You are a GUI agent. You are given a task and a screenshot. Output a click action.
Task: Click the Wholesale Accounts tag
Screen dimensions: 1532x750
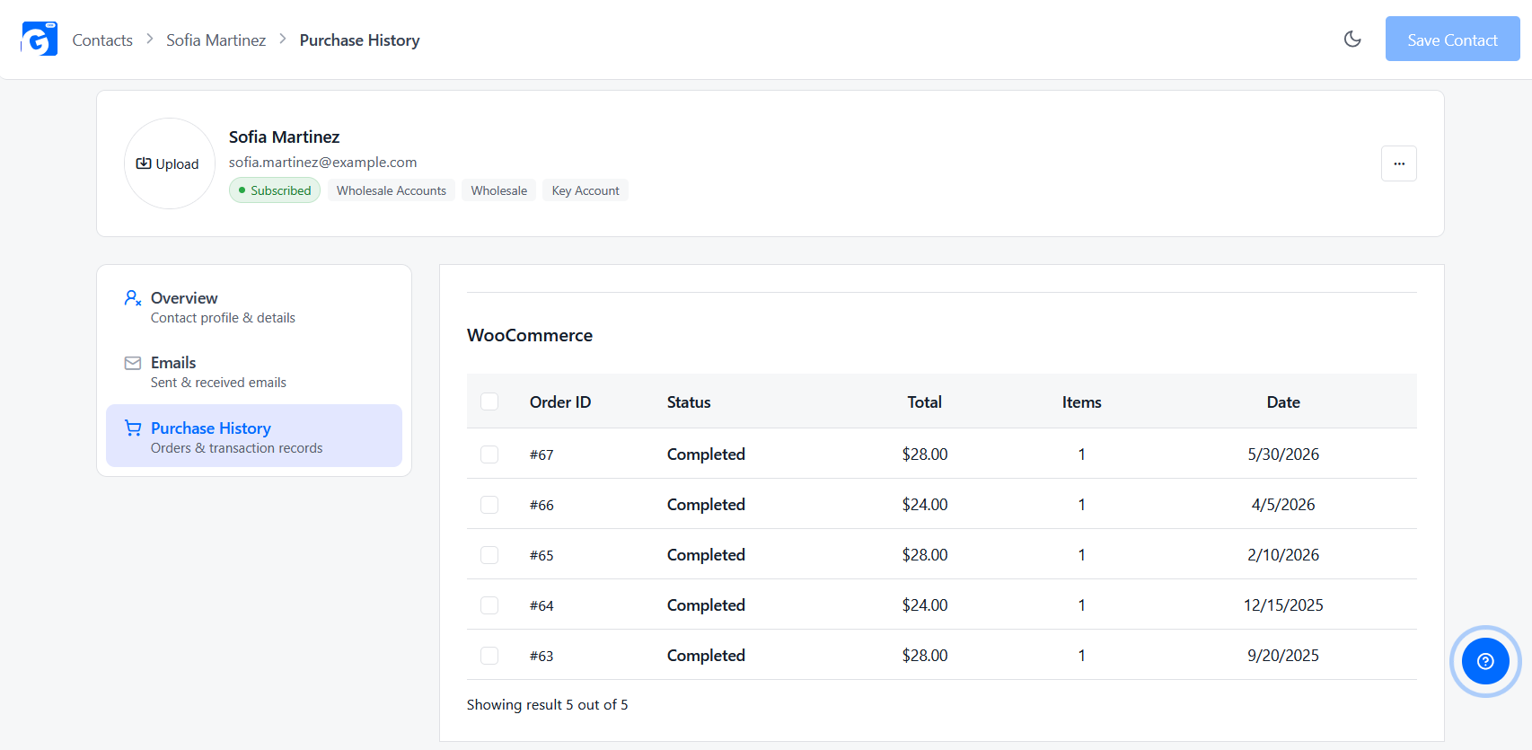coord(392,190)
